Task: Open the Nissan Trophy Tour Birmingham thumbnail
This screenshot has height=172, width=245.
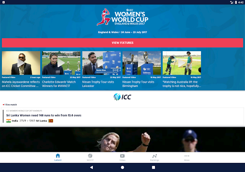Action: coord(142,63)
